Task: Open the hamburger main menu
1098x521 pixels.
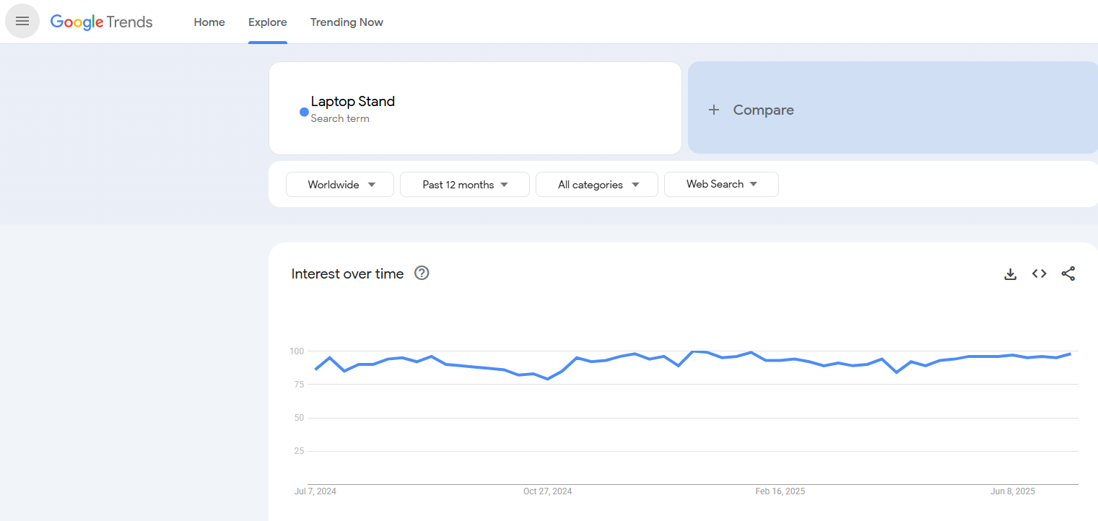Action: coord(22,22)
